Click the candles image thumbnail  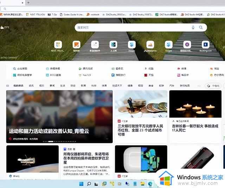pos(195,104)
